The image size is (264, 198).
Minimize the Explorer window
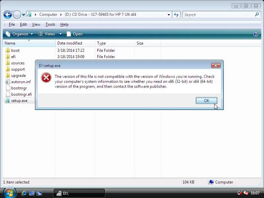click(x=236, y=6)
